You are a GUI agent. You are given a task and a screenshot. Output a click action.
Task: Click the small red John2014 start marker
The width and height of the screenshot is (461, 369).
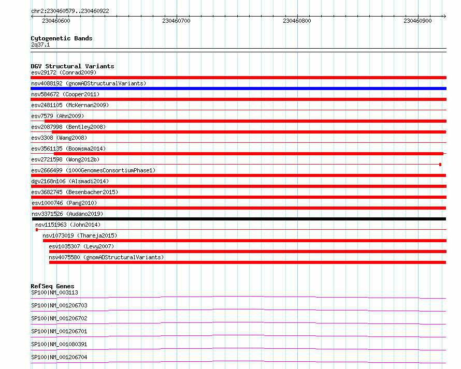(x=37, y=230)
